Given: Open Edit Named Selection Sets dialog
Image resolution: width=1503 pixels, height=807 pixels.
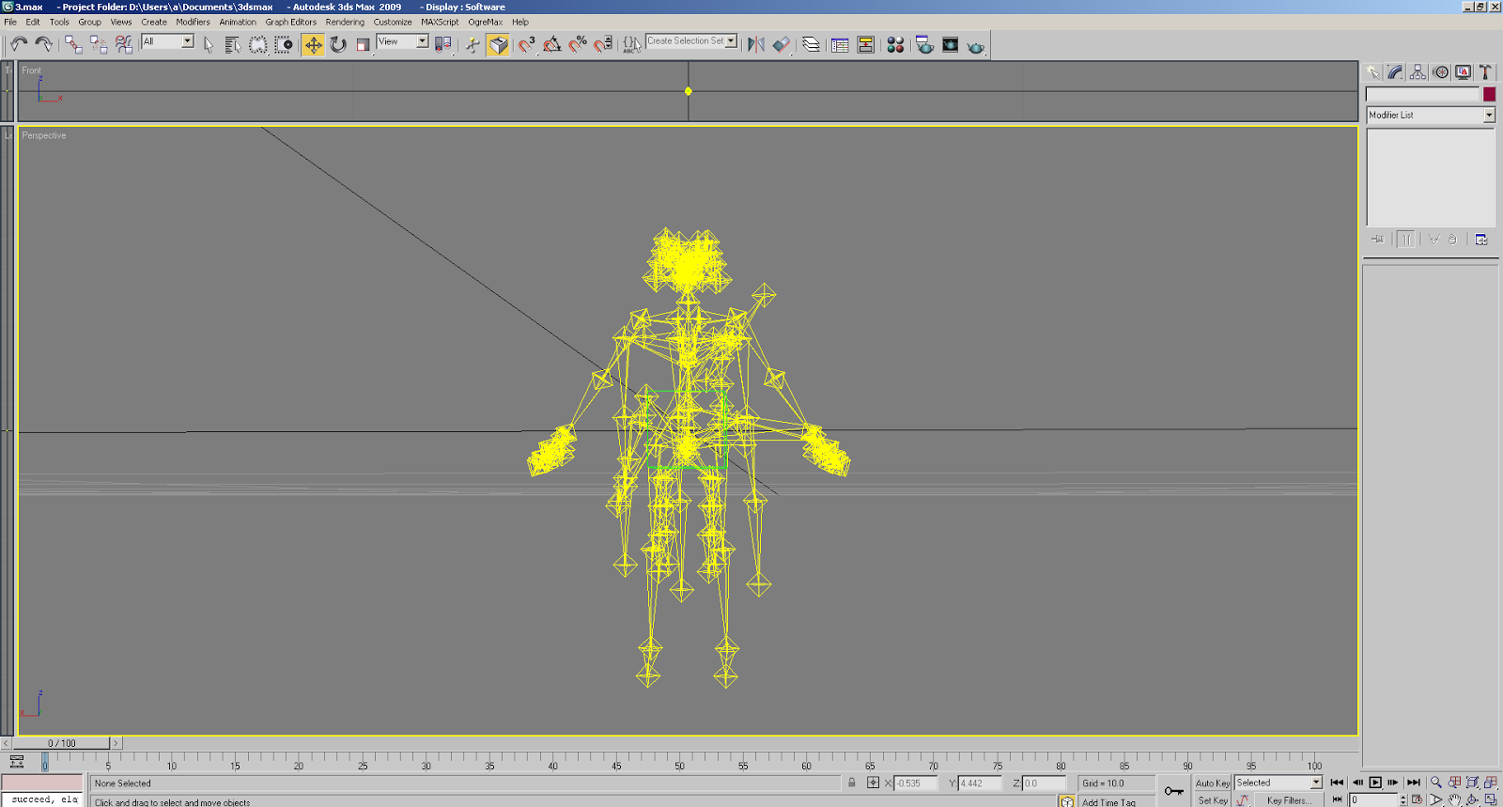Looking at the screenshot, I should click(631, 44).
